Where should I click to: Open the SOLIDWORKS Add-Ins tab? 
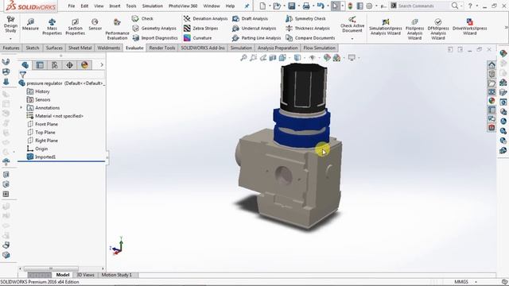(x=203, y=48)
